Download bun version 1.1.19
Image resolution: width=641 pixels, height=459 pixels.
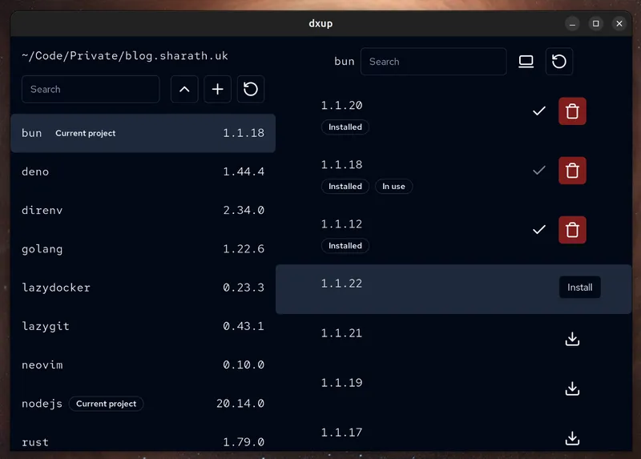572,389
